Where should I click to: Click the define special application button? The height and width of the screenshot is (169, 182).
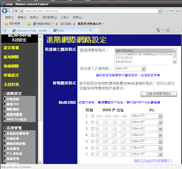[159, 94]
